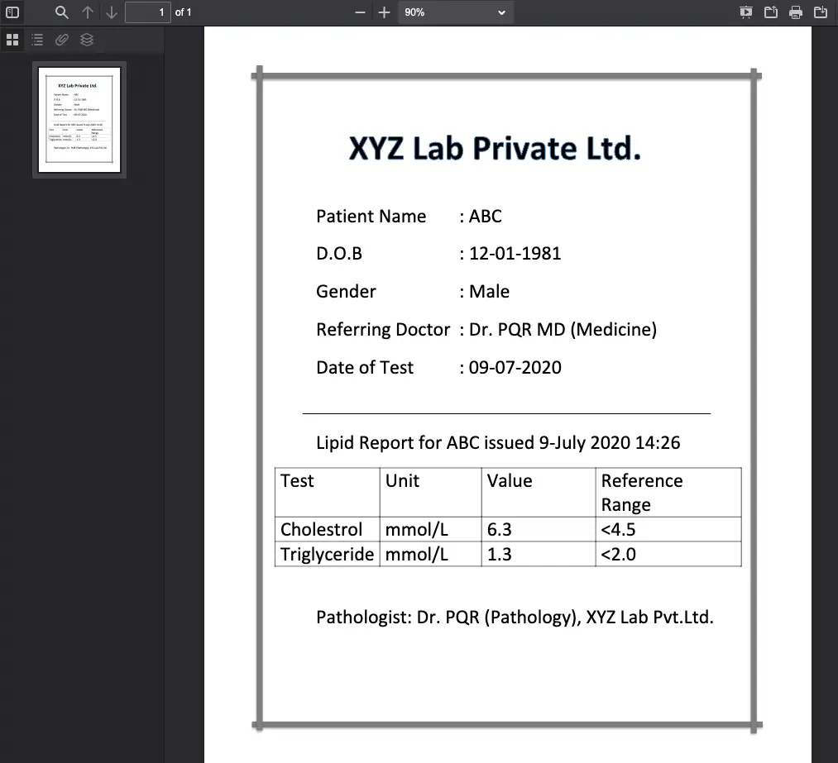Open a file with the open icon

pos(771,12)
